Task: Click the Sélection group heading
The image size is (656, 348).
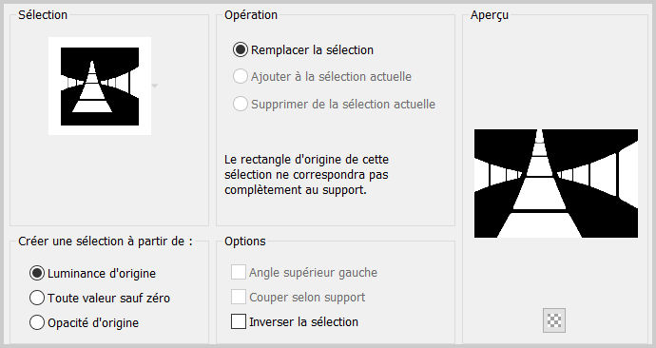Action: click(x=43, y=15)
